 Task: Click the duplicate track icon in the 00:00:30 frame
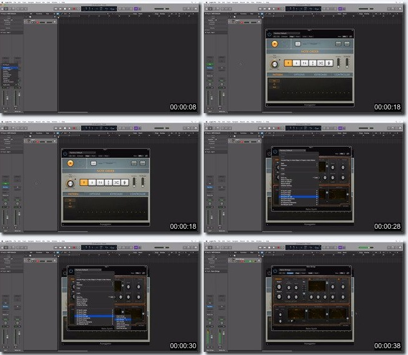(30, 256)
